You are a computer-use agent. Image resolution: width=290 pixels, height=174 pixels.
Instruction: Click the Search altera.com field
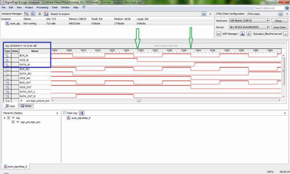[x=269, y=8]
